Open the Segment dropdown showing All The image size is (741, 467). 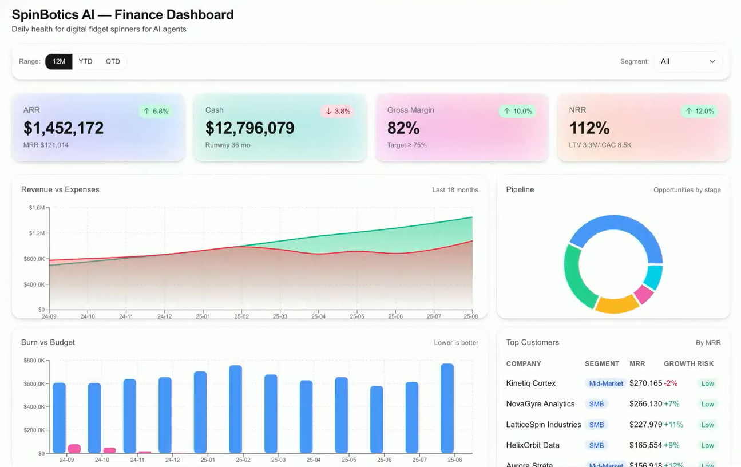click(x=688, y=61)
